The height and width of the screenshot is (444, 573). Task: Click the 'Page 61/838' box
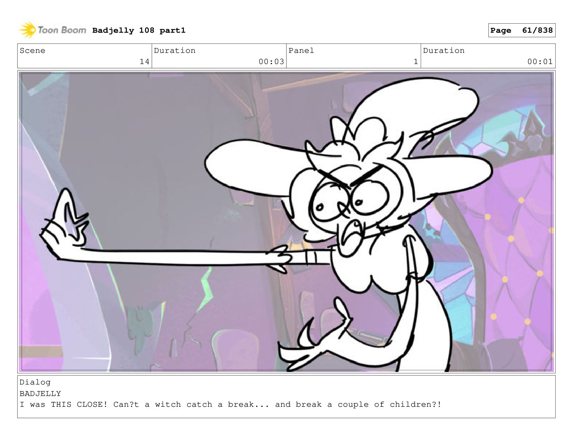522,30
